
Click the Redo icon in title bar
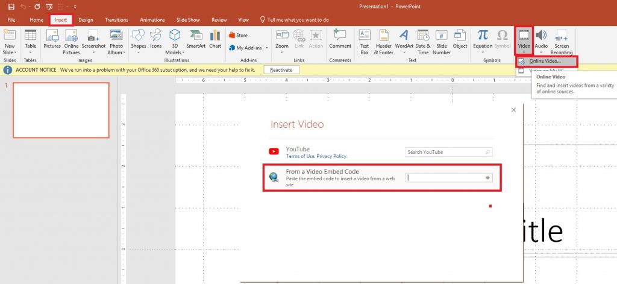[37, 7]
